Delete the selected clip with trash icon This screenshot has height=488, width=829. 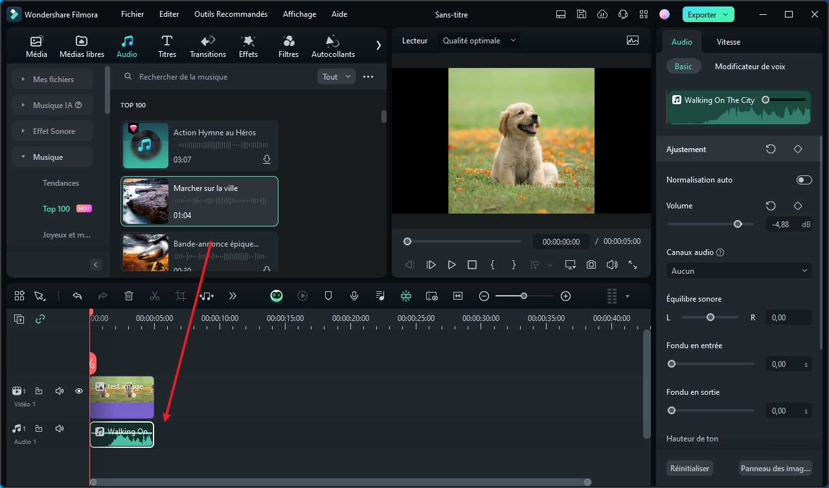129,296
